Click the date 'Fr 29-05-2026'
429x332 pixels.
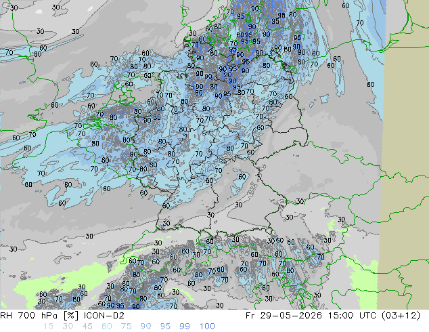[x=284, y=316]
